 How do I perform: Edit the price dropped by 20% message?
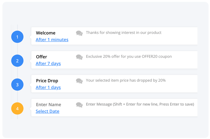pyautogui.click(x=126, y=80)
